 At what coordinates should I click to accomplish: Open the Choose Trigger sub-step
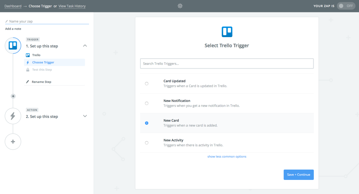point(54,62)
